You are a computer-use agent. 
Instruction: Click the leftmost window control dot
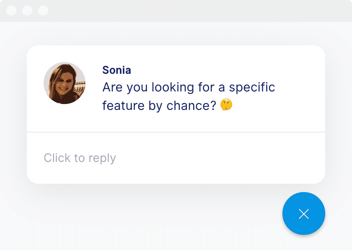coord(11,10)
